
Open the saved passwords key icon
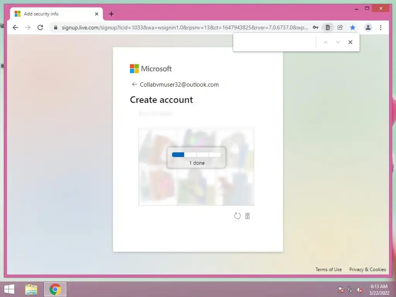pos(316,27)
